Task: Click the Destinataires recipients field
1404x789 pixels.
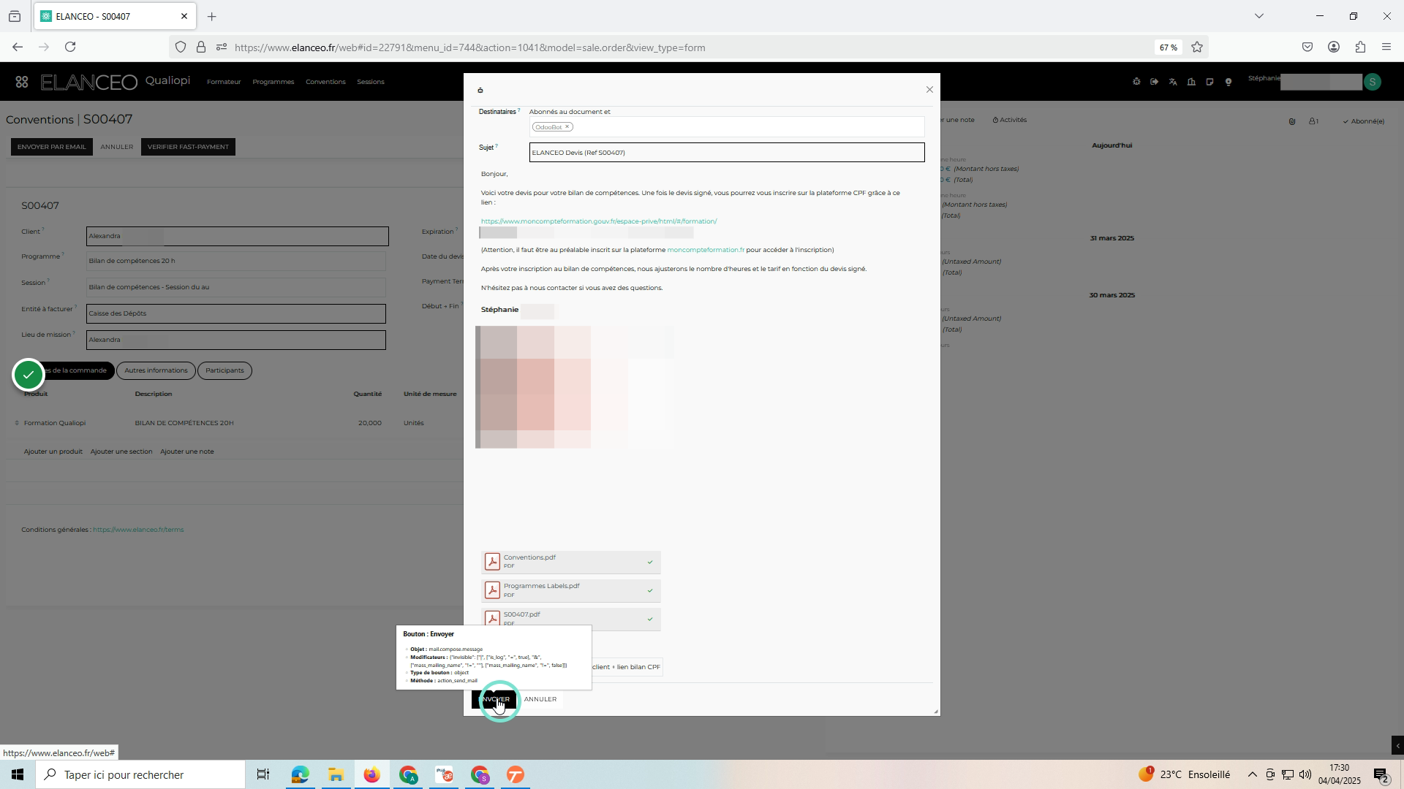Action: (727, 127)
